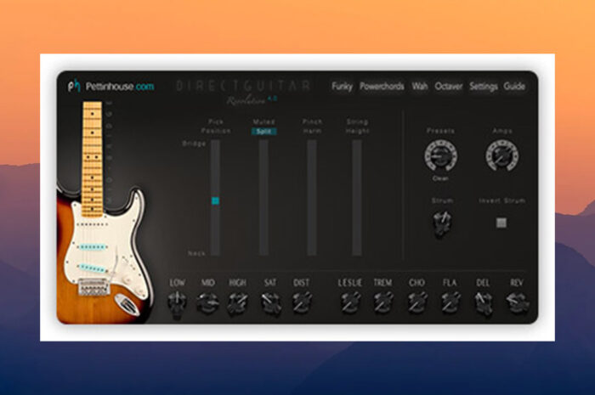Screen dimensions: 595x395
Task: Click the REV reverb knob
Action: point(517,302)
